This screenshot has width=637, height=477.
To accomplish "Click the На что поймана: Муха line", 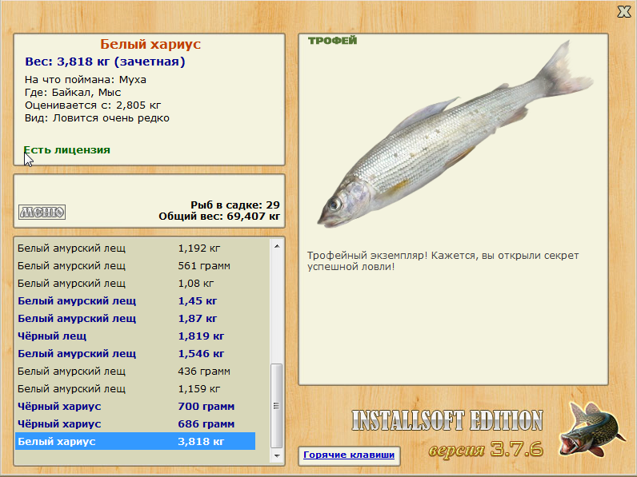I will click(86, 80).
